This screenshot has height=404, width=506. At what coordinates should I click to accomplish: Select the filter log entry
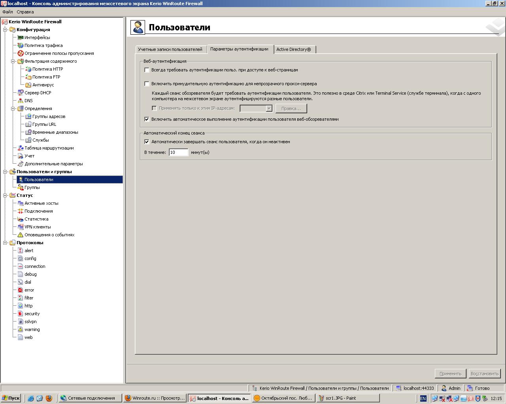[x=29, y=298]
